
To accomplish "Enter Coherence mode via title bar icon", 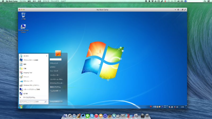I will tap(182, 10).
